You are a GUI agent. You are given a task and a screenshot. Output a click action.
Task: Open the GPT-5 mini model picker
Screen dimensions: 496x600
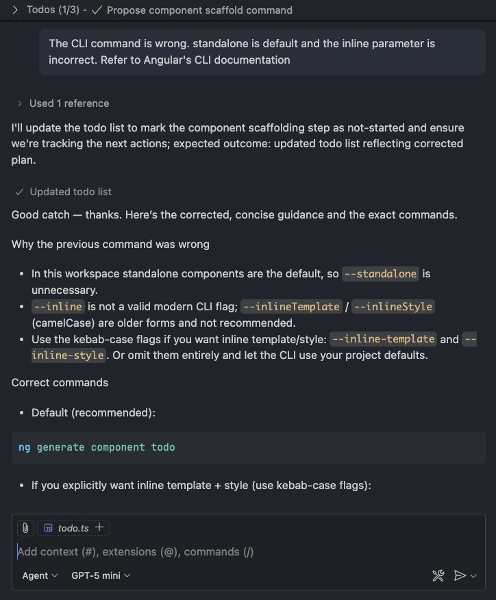point(101,575)
